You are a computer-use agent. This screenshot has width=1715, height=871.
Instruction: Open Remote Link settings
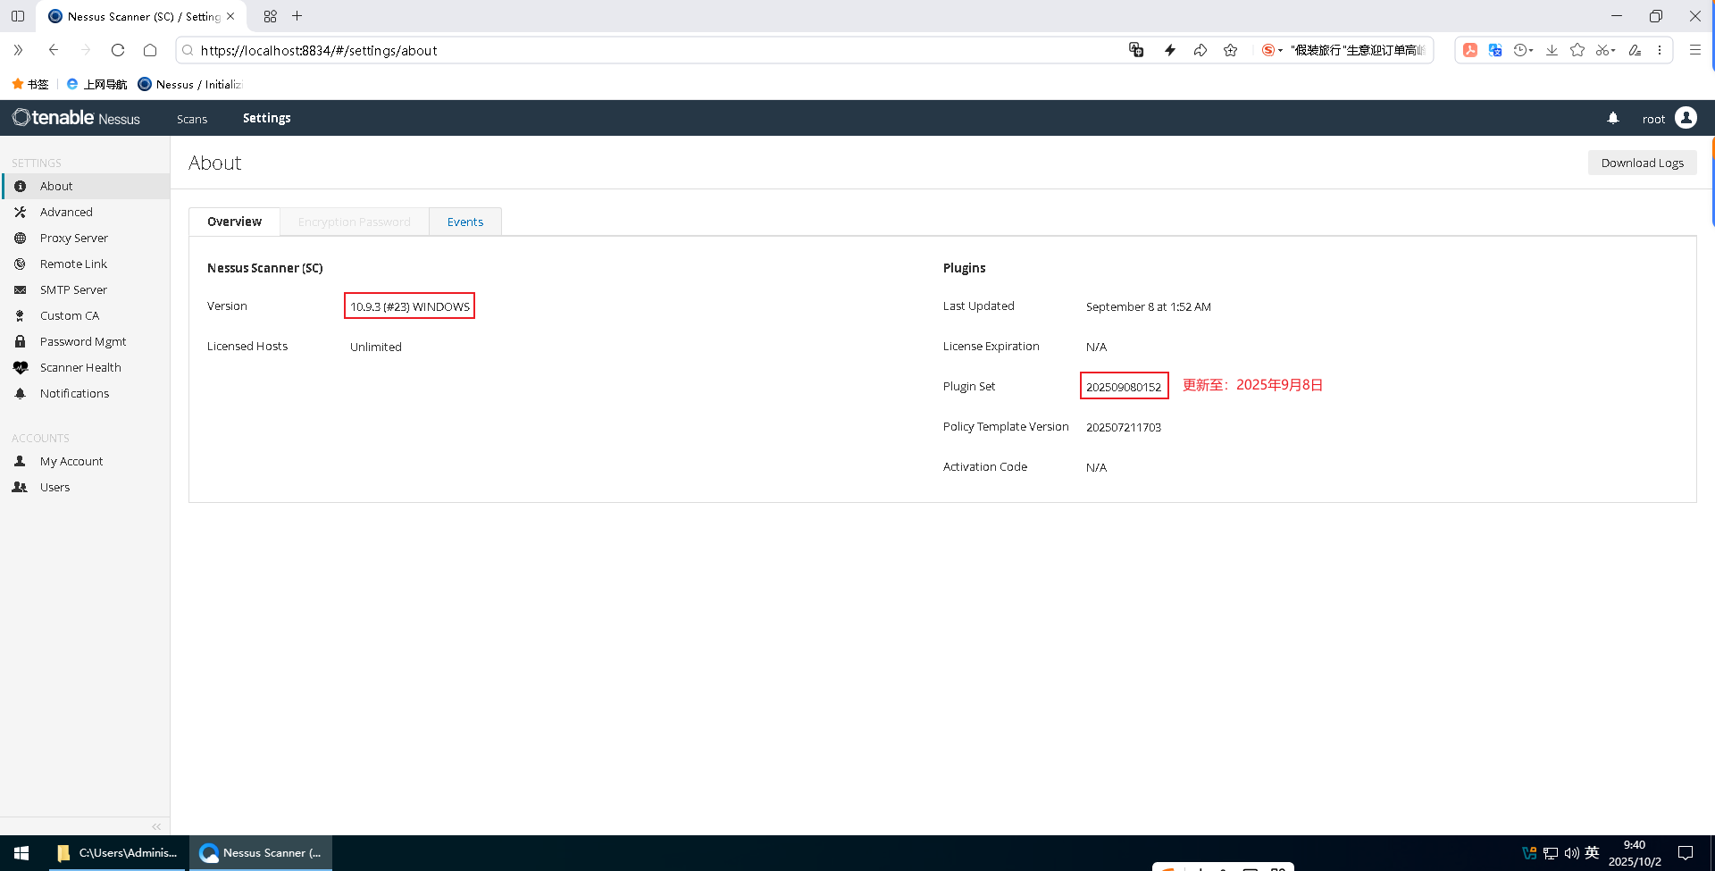73,264
